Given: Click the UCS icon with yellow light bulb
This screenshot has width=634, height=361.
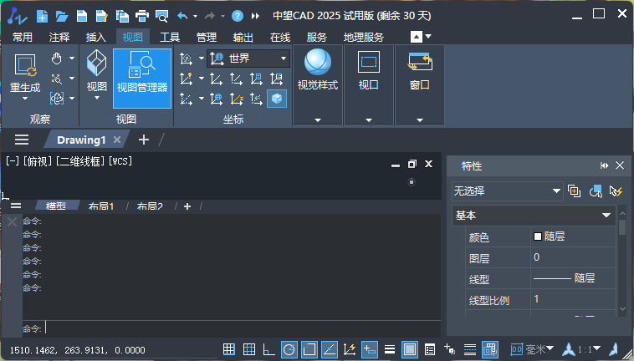Looking at the screenshot, I should click(x=186, y=79).
